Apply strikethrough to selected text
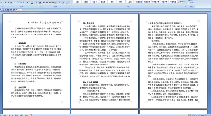The image size is (211, 116). pos(15,3)
